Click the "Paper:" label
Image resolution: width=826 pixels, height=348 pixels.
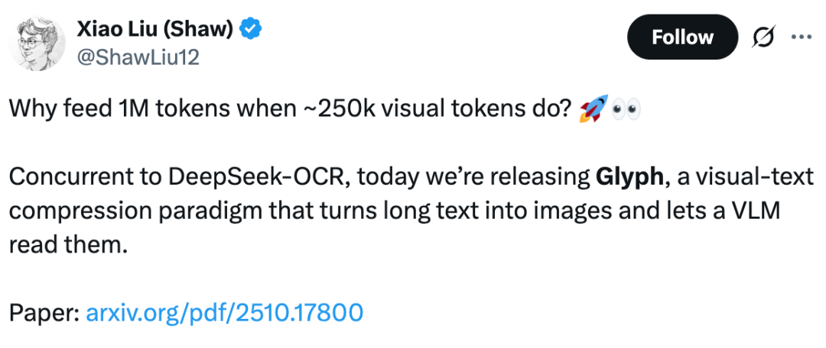point(44,312)
